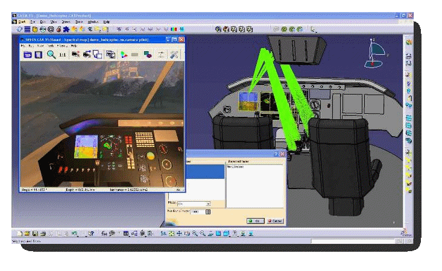Click the Fit All In icon in bottom toolbar
Image resolution: width=442 pixels, height=271 pixels.
171,233
